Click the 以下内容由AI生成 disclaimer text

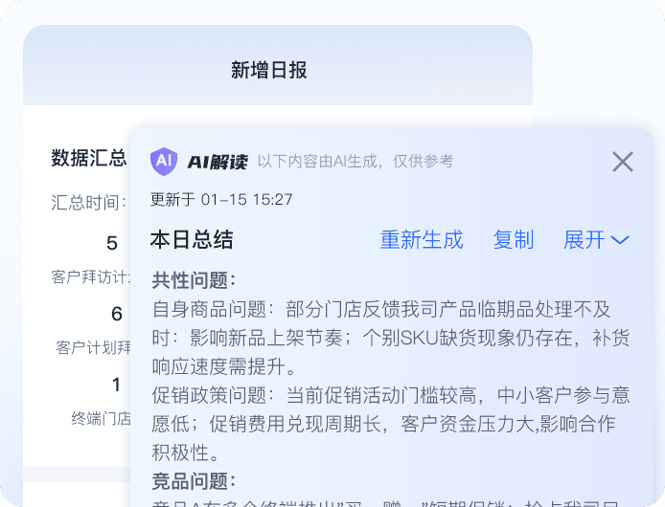click(355, 162)
